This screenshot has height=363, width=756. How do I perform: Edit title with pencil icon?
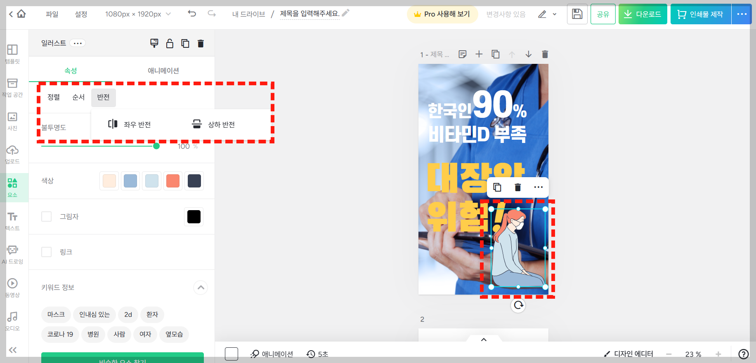(x=346, y=13)
